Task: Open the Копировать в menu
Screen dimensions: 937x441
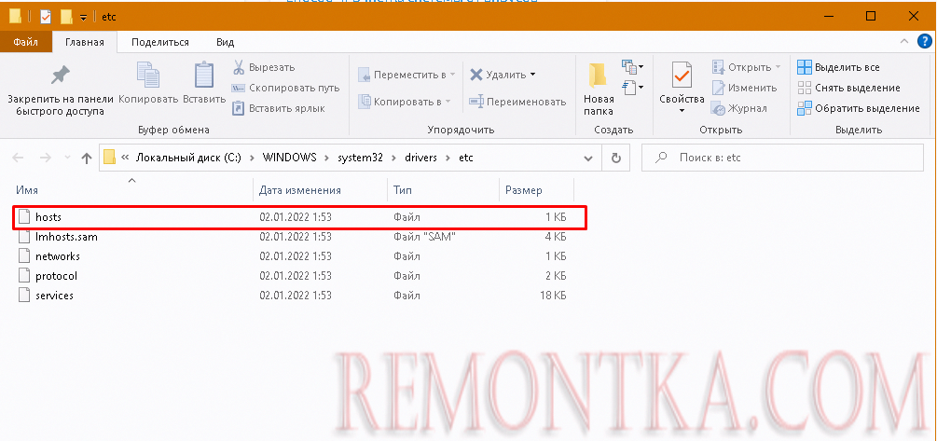Action: 404,102
